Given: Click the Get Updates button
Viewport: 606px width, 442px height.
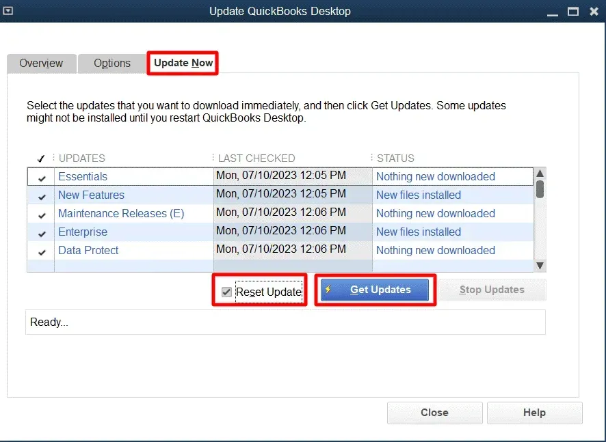Looking at the screenshot, I should coord(375,290).
